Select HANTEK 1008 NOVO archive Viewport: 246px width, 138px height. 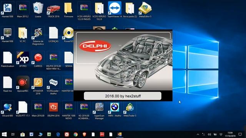coord(68,111)
